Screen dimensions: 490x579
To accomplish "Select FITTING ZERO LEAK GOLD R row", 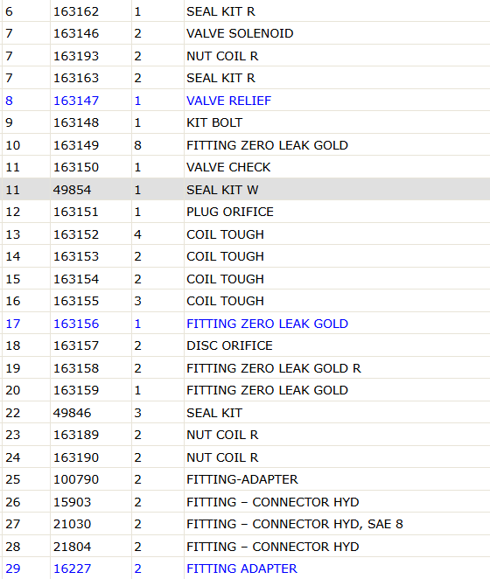I will coord(246,368).
